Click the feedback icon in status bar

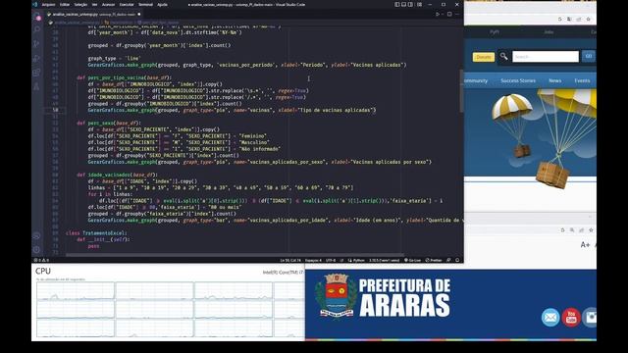click(x=448, y=260)
